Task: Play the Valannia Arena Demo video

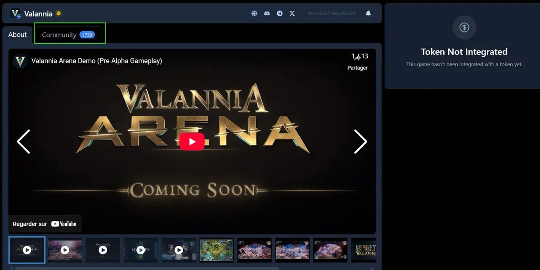Action: (x=192, y=141)
